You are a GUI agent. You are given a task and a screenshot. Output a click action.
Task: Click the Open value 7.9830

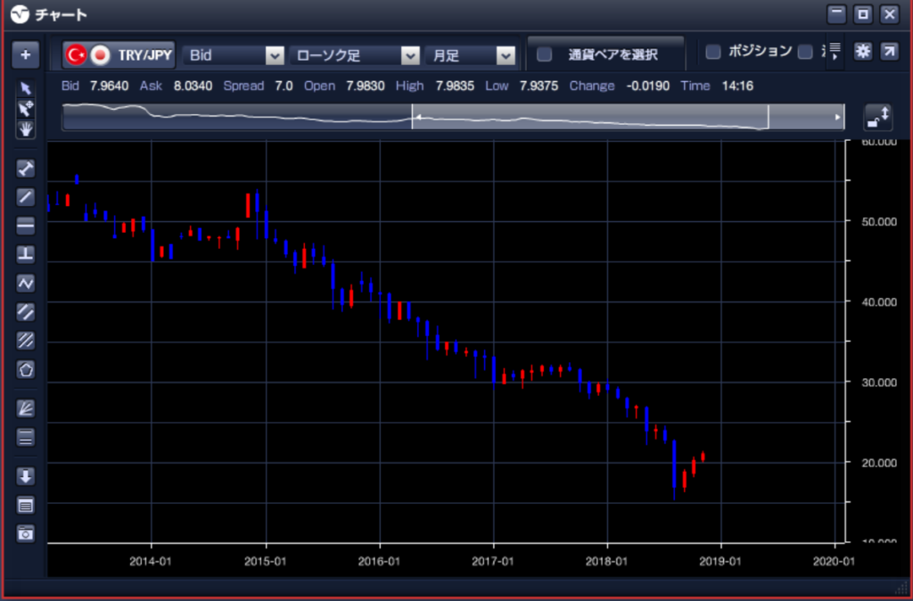(x=365, y=86)
